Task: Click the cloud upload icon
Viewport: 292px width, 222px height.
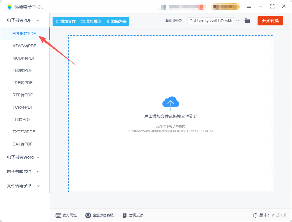Action: point(171,103)
